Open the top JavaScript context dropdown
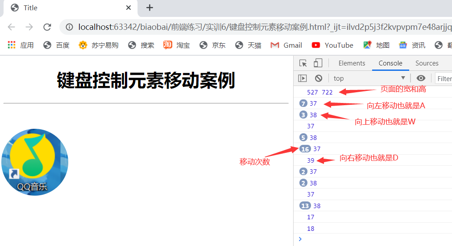The width and height of the screenshot is (452, 246). coord(369,78)
